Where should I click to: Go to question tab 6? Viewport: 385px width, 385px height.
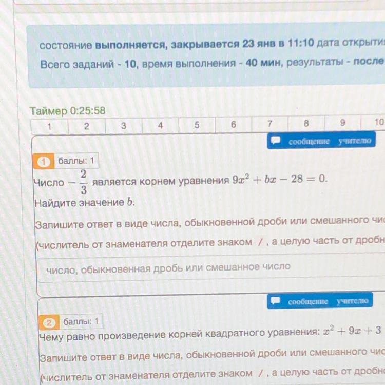click(x=233, y=124)
